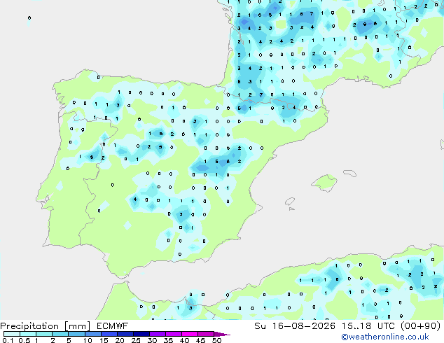Select the legend swatch between 0.1 and 0.5

12,334
